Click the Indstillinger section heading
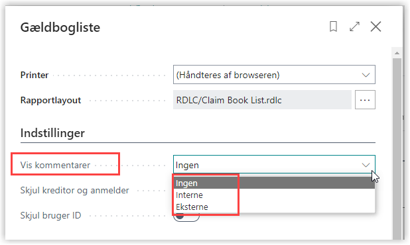 click(x=52, y=133)
